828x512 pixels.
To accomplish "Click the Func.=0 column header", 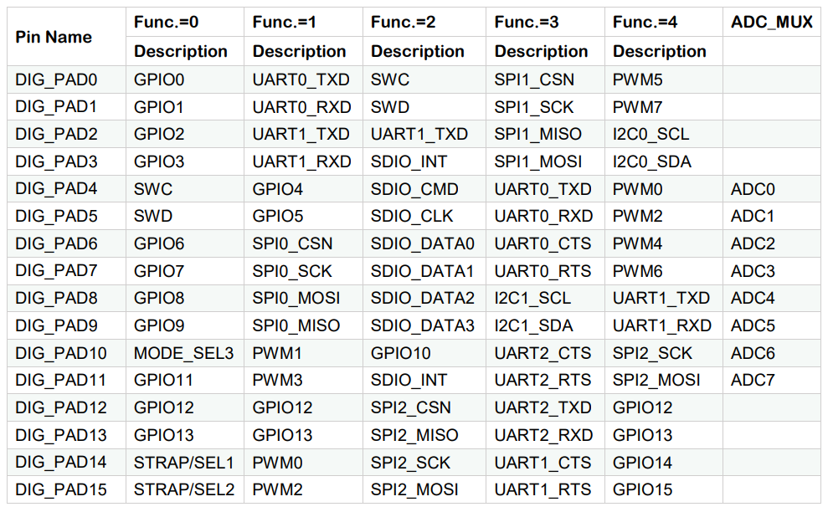I will tap(185, 22).
